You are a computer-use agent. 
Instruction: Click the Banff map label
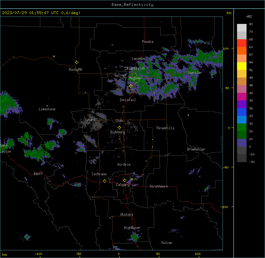coord(38,174)
